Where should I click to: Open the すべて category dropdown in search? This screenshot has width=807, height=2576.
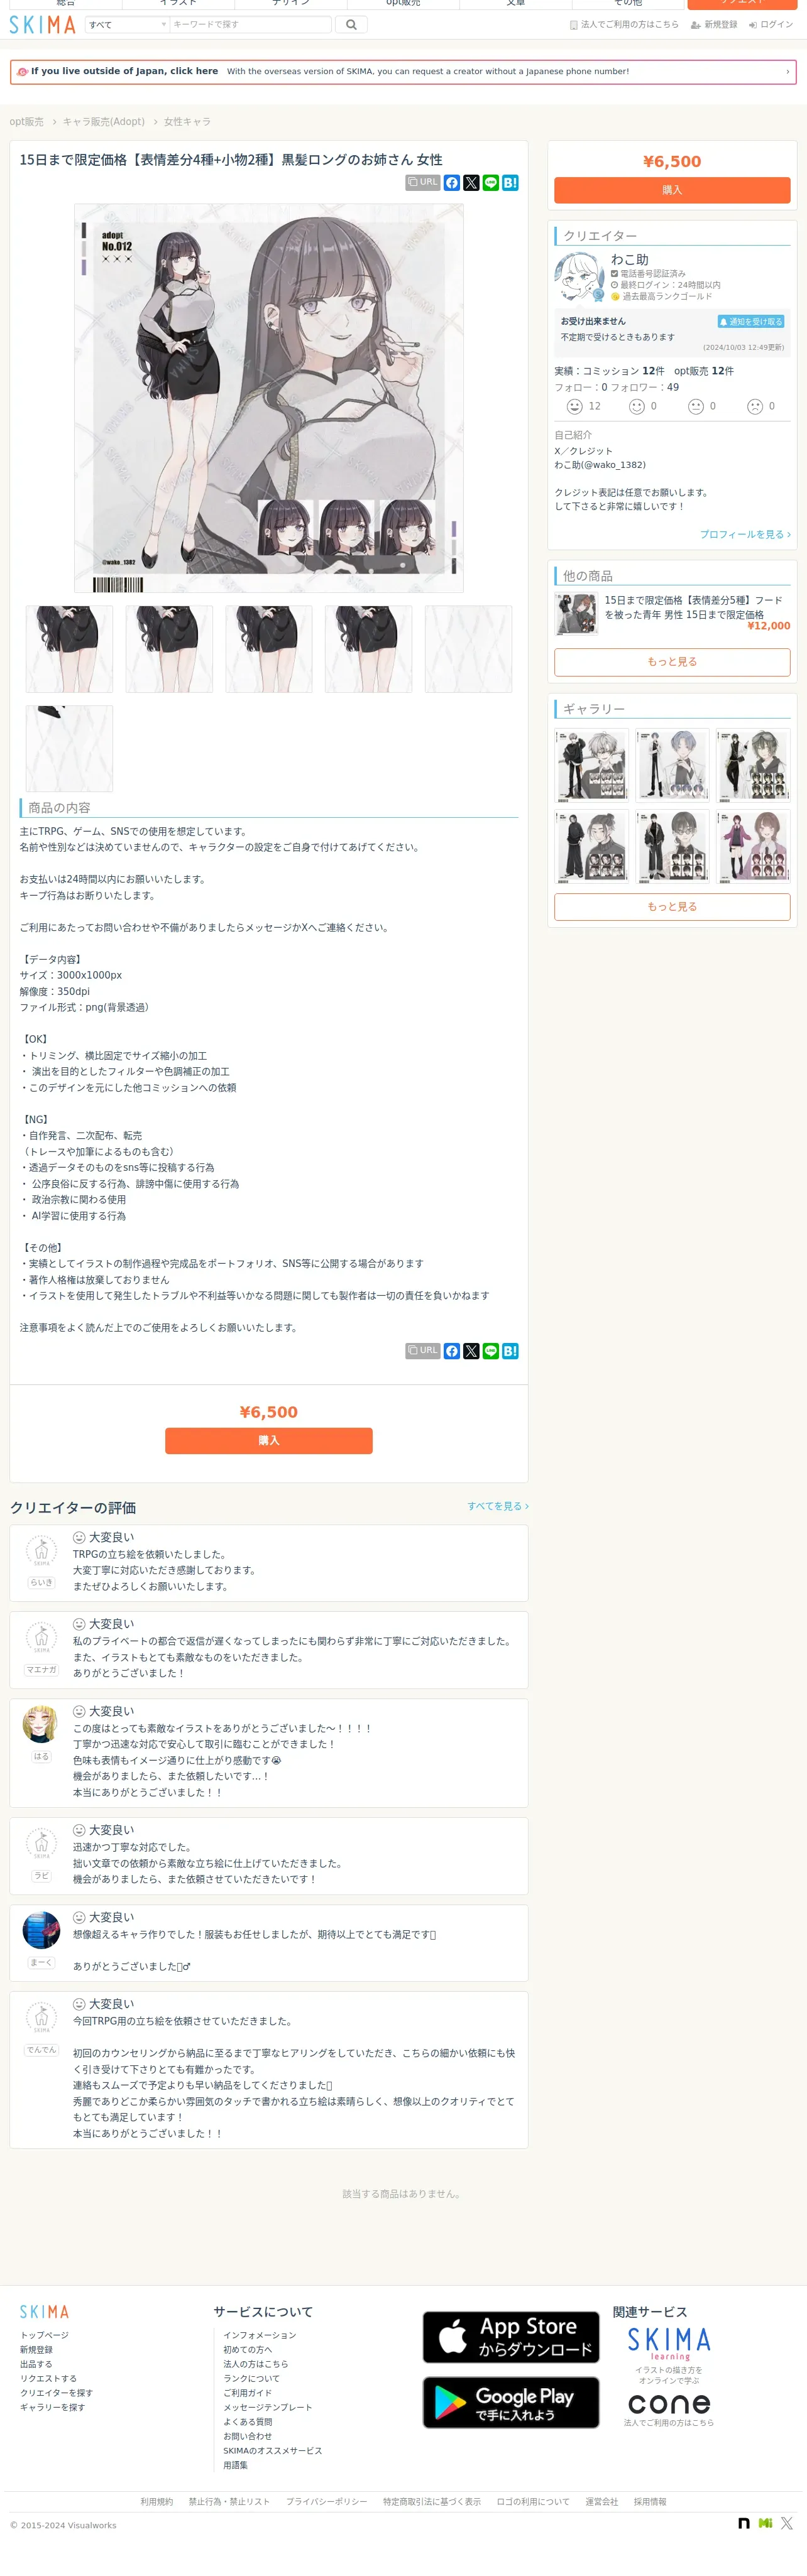(127, 25)
